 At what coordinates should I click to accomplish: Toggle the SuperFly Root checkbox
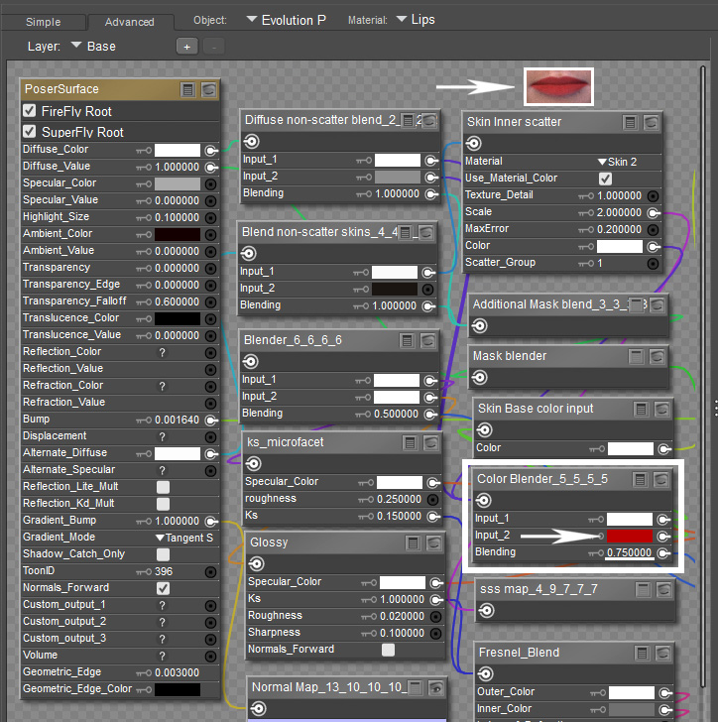pyautogui.click(x=30, y=132)
